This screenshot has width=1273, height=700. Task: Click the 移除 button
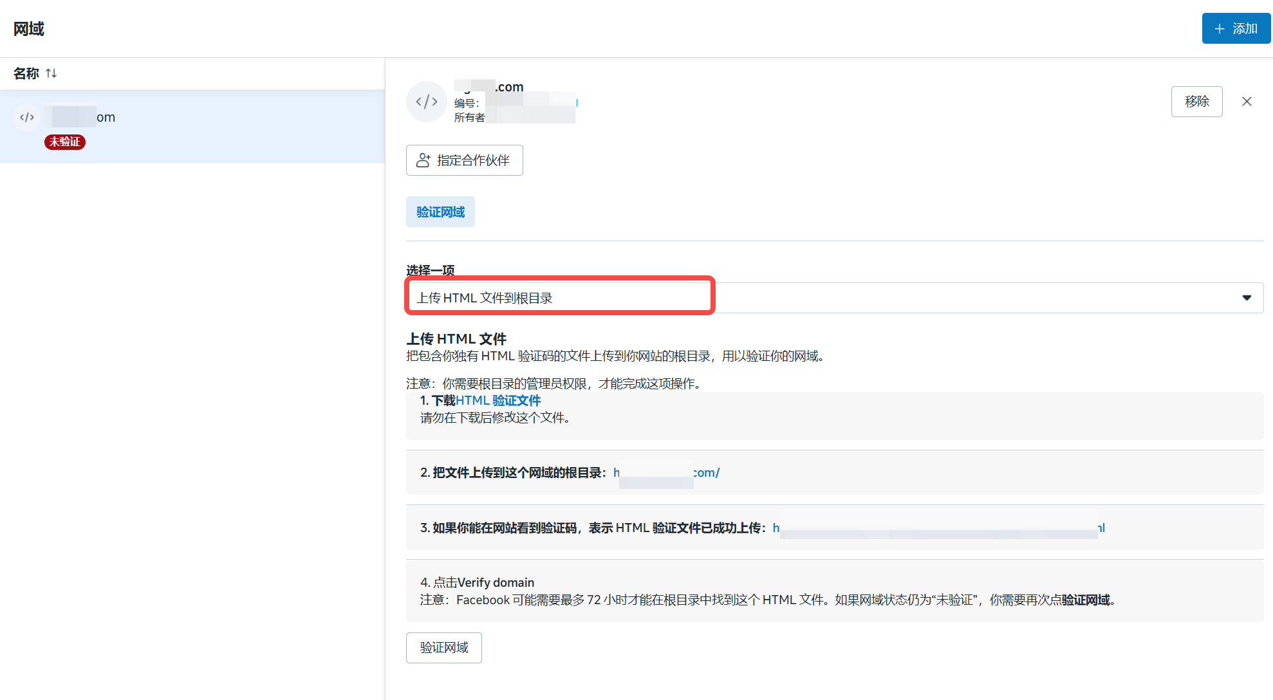click(1196, 102)
